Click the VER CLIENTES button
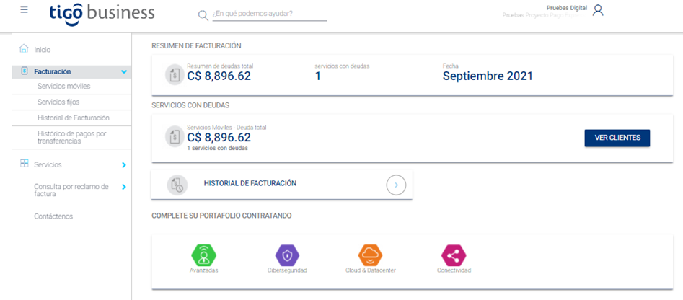The image size is (683, 300). click(x=617, y=138)
